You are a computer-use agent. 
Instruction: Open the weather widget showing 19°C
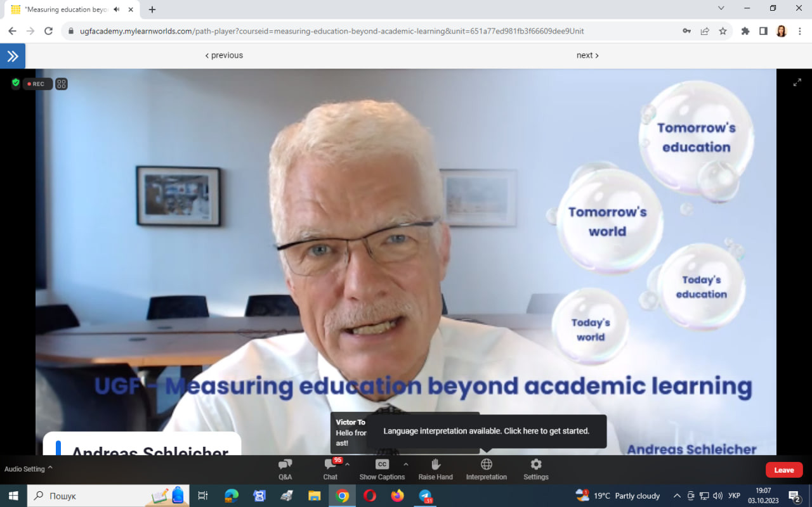[x=618, y=496]
